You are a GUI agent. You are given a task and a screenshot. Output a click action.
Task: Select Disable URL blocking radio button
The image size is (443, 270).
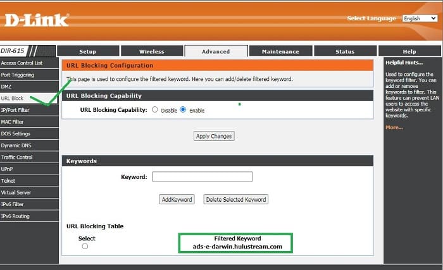(155, 109)
